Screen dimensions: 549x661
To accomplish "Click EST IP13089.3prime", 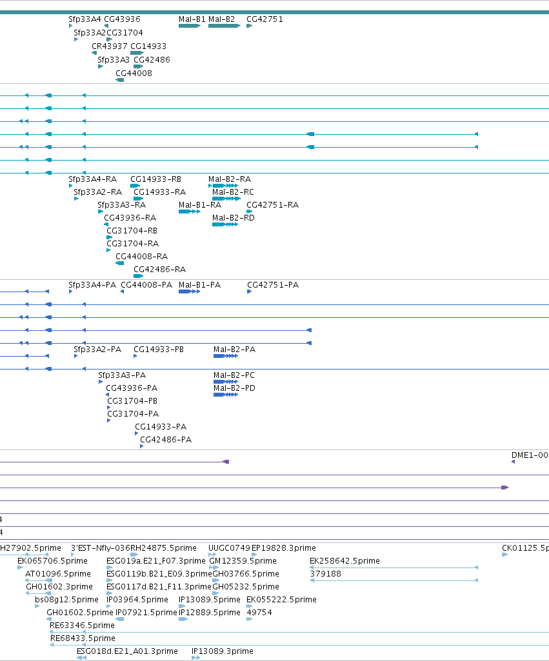I will coord(223,651).
